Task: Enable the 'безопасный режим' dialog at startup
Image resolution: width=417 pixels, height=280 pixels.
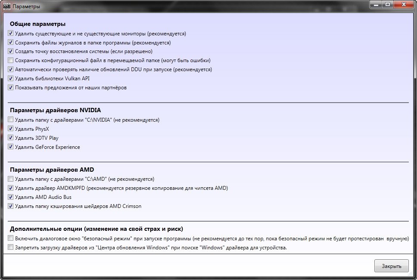Action: [10, 238]
